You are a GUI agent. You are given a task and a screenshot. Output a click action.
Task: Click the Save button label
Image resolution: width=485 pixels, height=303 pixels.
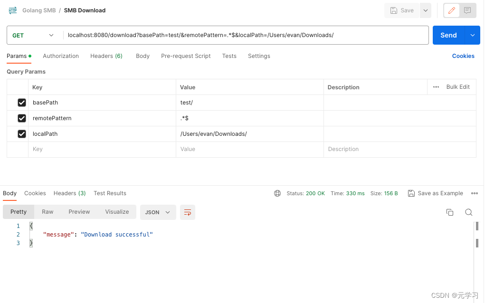[x=407, y=10]
